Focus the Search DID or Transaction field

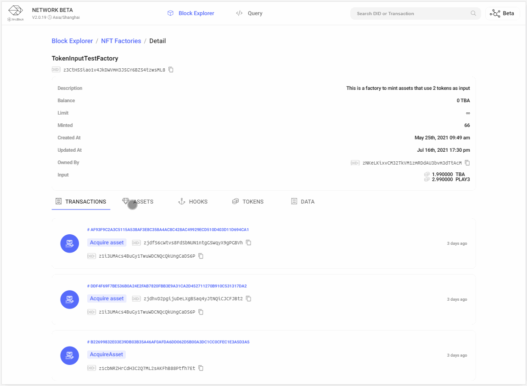point(411,13)
